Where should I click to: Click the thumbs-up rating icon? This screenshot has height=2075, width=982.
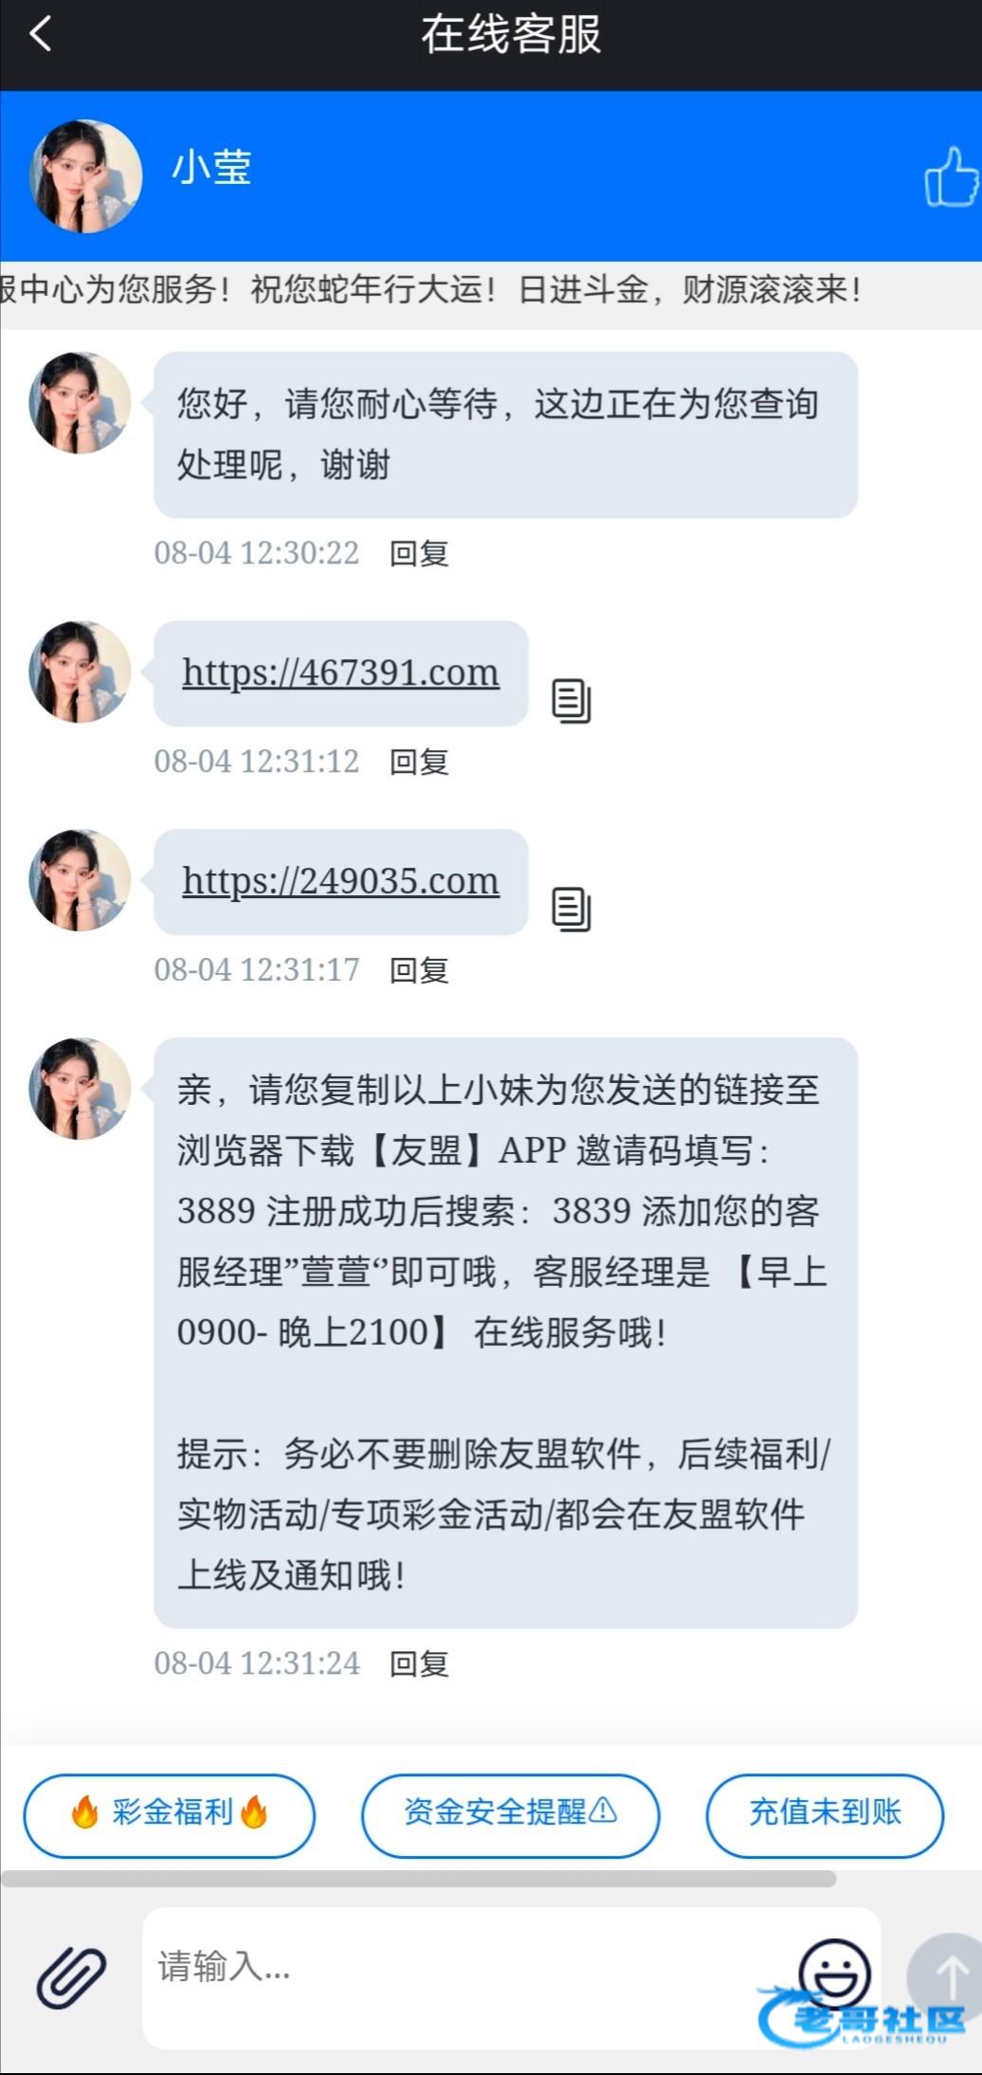pyautogui.click(x=952, y=176)
